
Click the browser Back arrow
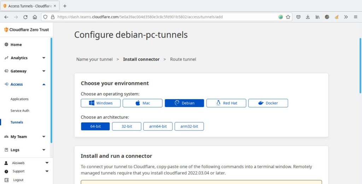tap(6, 17)
